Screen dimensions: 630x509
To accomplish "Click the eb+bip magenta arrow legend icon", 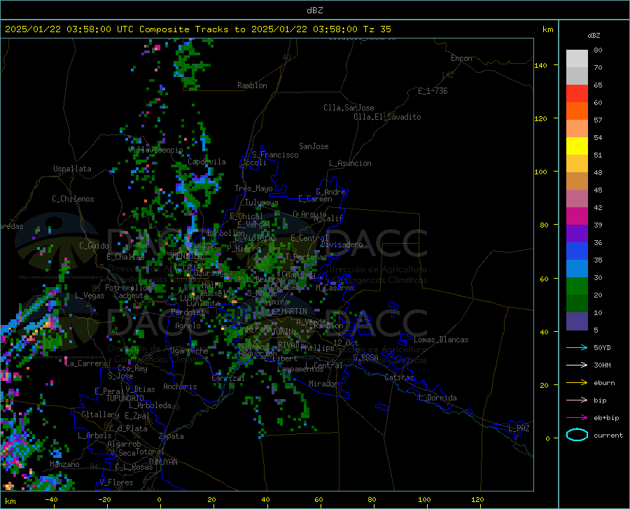I will click(x=577, y=418).
